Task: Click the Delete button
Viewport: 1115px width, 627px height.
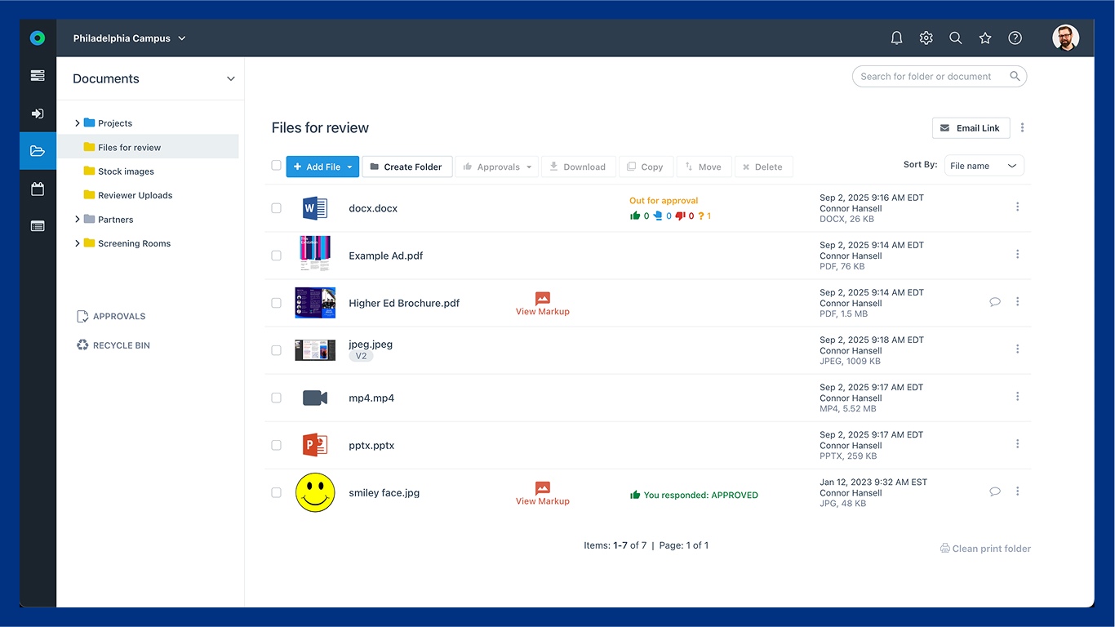Action: pos(763,167)
